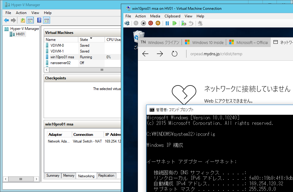Screen dimensions: 293x192
Task: Select VDIVM-1 virtual machine row
Action: [x=83, y=51]
